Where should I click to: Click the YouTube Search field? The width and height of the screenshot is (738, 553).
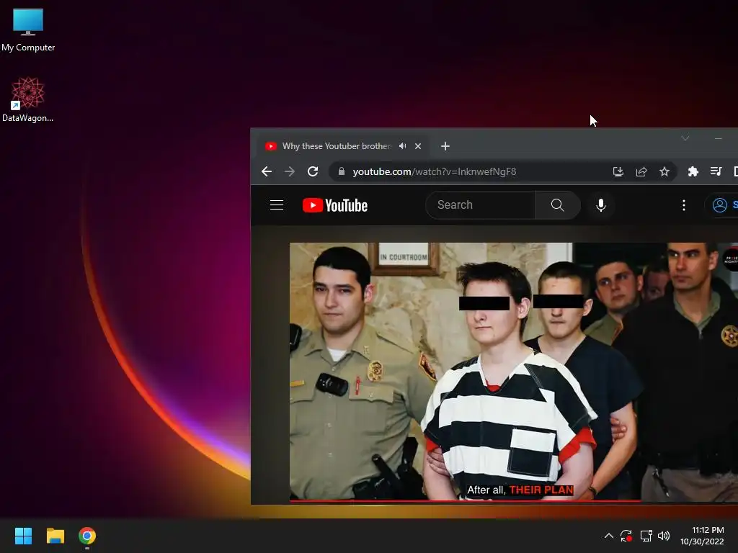[x=480, y=205]
